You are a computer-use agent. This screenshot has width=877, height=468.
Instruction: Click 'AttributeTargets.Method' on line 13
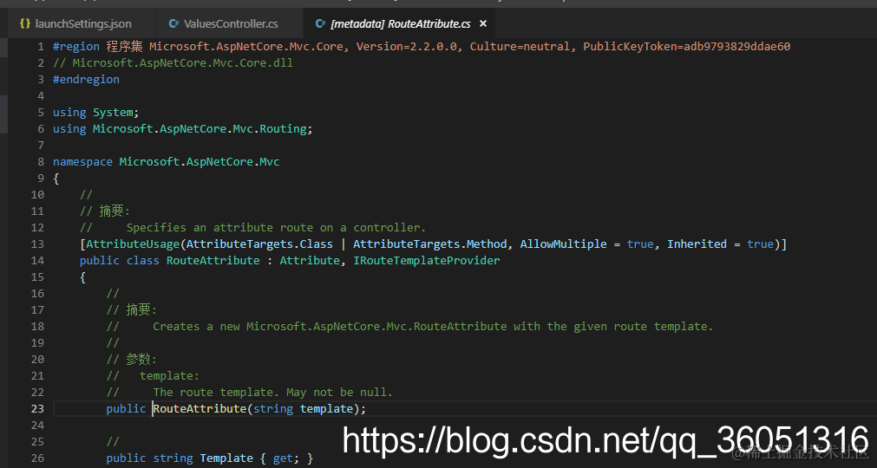(x=430, y=244)
